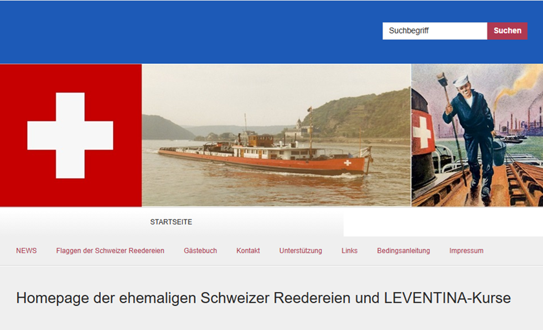Go to Impressum

coord(466,251)
